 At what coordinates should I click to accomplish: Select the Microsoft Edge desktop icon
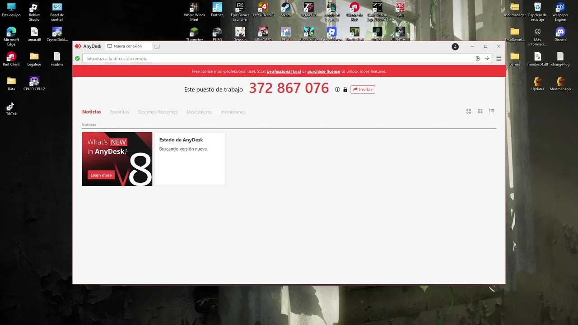(x=11, y=36)
